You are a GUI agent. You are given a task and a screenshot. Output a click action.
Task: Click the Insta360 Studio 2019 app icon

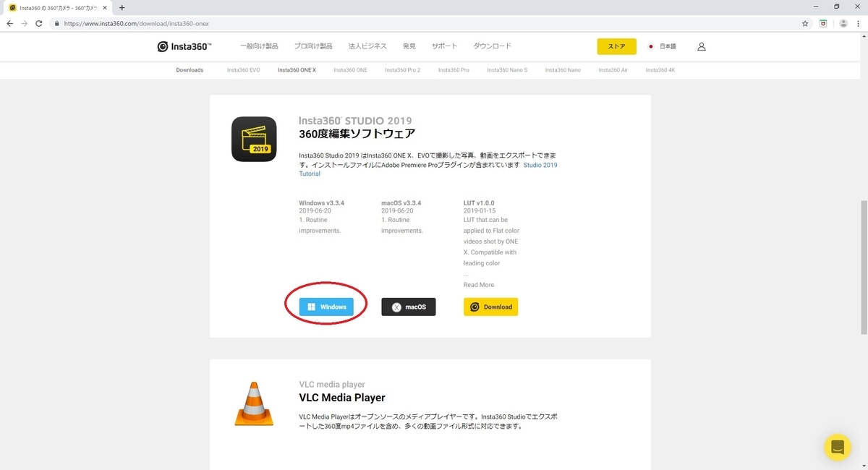(x=254, y=139)
